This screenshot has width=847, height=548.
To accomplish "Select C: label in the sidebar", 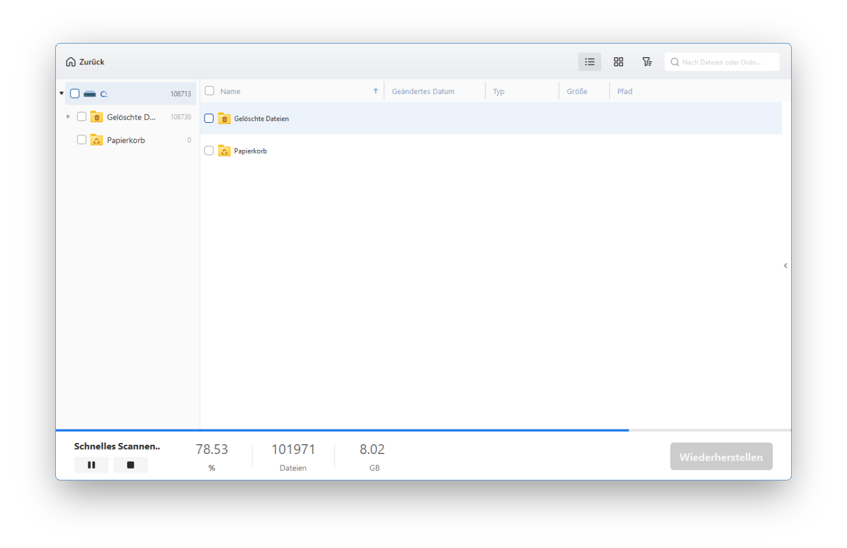I will 104,94.
